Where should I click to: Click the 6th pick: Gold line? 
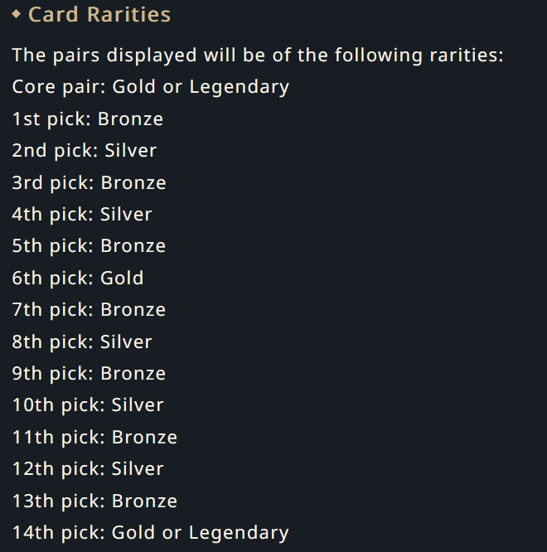tap(78, 278)
